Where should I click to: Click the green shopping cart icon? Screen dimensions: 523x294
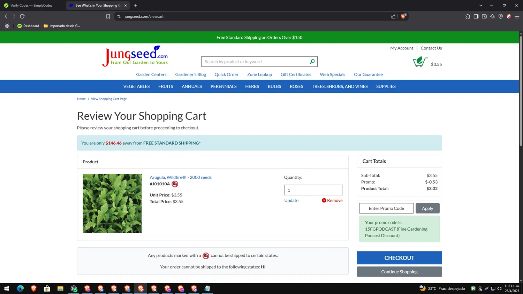tap(420, 62)
